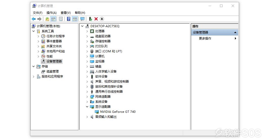This screenshot has width=265, height=140.
Task: Select the 键盘 category
Action: pos(98,66)
